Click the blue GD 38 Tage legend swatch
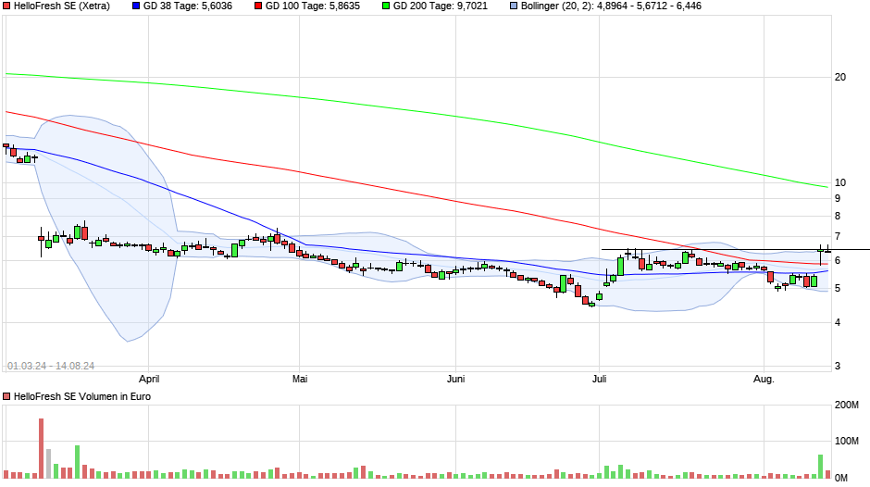 [136, 6]
